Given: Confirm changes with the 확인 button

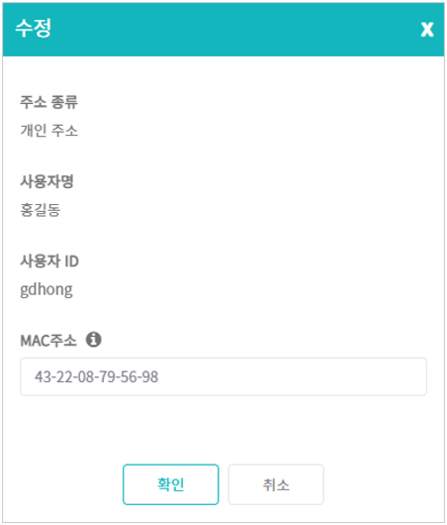Looking at the screenshot, I should pos(170,484).
